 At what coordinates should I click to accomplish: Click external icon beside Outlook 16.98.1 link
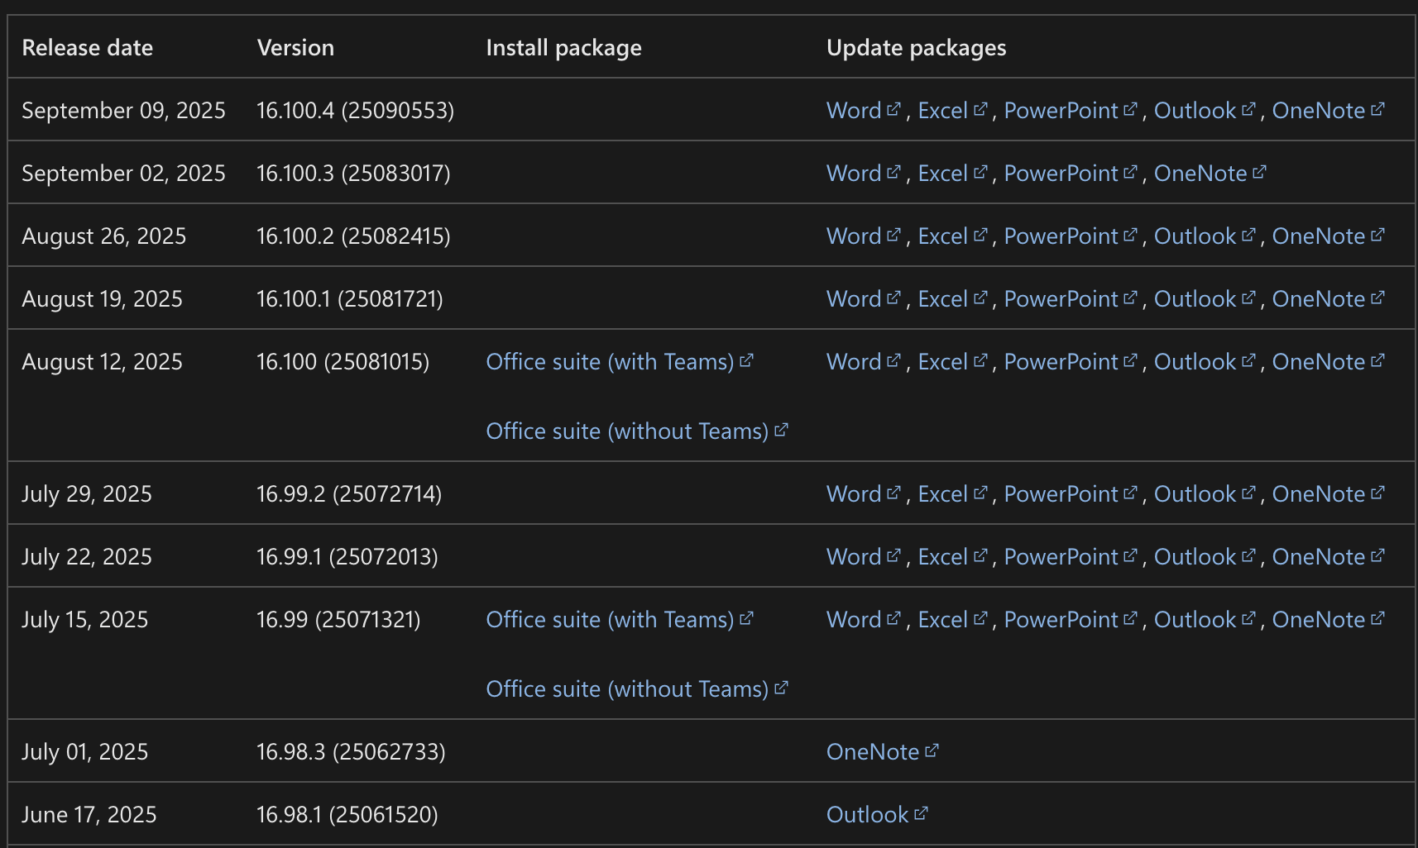[x=921, y=813]
